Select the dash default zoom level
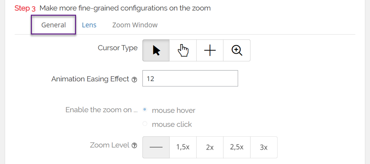This screenshot has width=370, height=164. point(156,147)
